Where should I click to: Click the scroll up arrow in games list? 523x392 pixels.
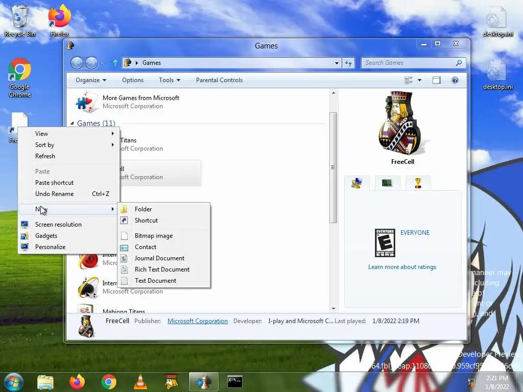[x=333, y=93]
